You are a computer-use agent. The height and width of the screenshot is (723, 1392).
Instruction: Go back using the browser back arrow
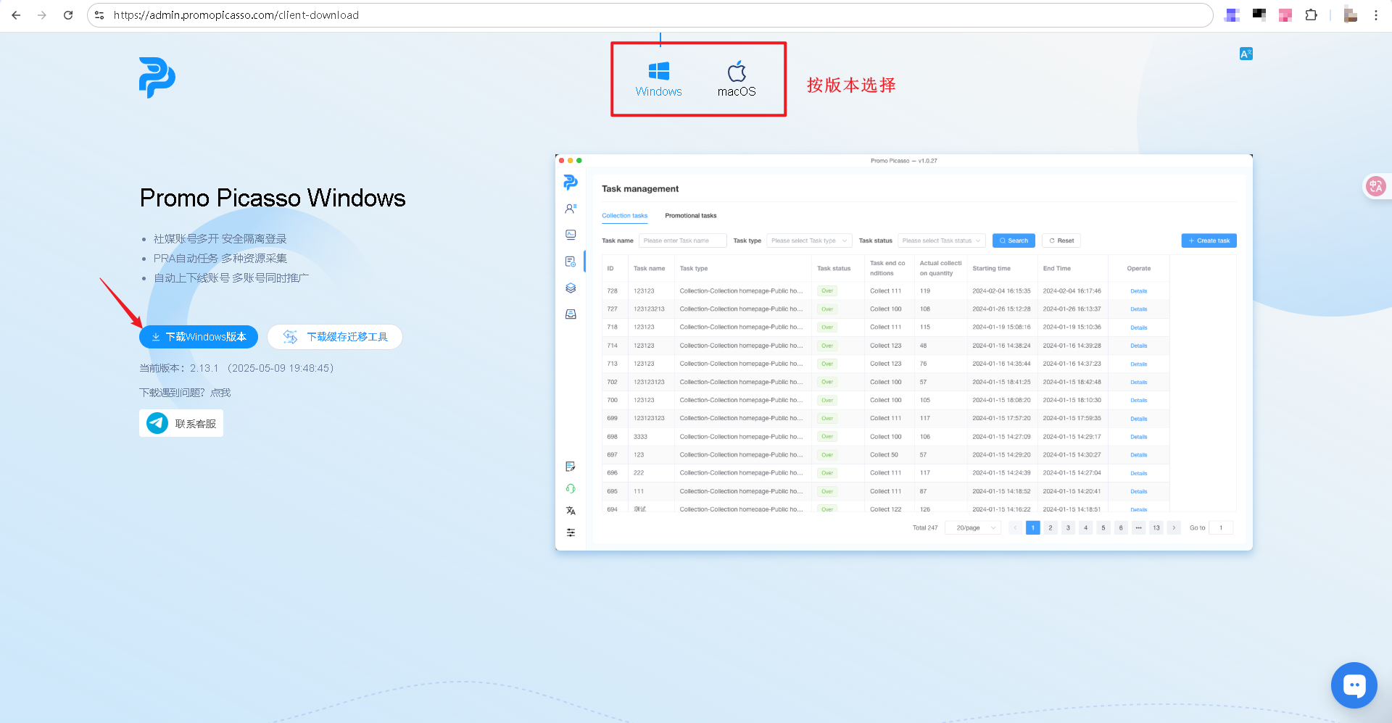click(x=16, y=15)
